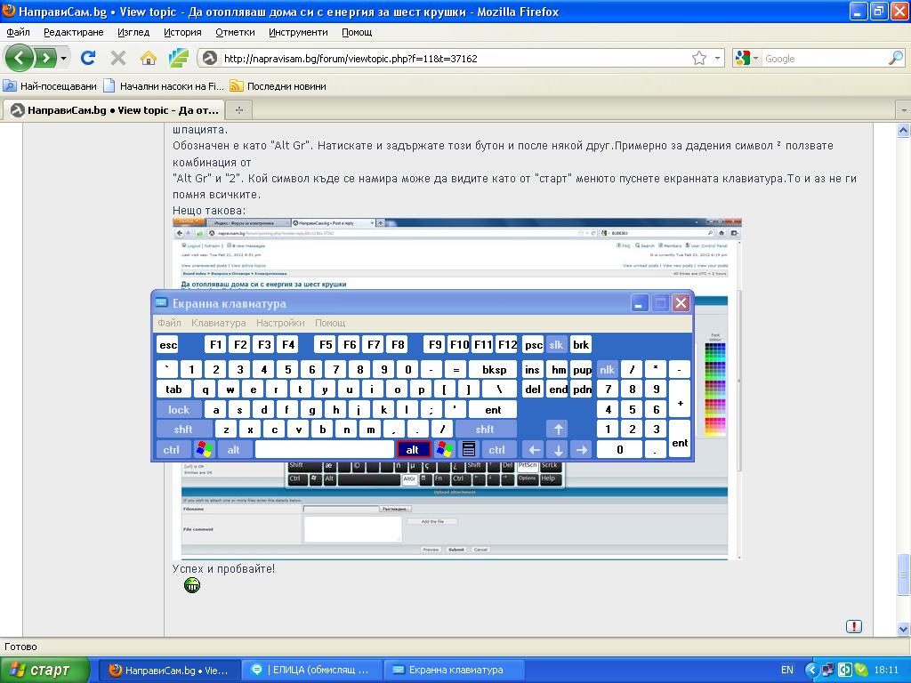Open Начални насоки bookmark

click(x=164, y=86)
